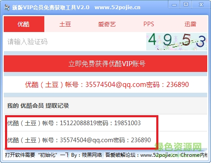Click status bar text 打开软件需要 初始化
This screenshot has height=163, width=211.
coord(37,155)
